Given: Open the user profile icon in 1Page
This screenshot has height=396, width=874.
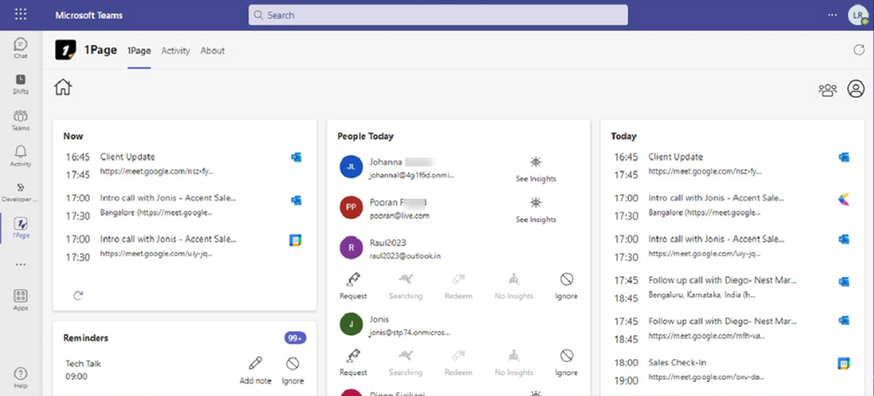Looking at the screenshot, I should [856, 89].
